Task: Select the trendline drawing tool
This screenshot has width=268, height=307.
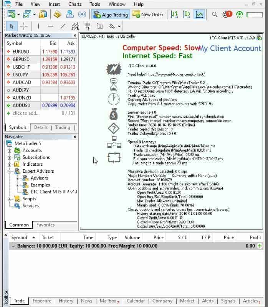Action: pos(63,26)
